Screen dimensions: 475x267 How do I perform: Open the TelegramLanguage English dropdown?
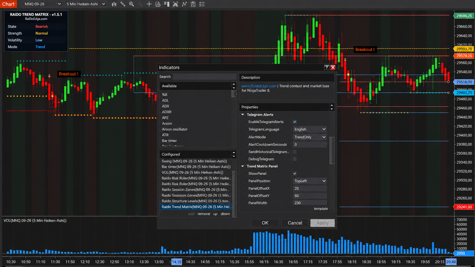310,129
